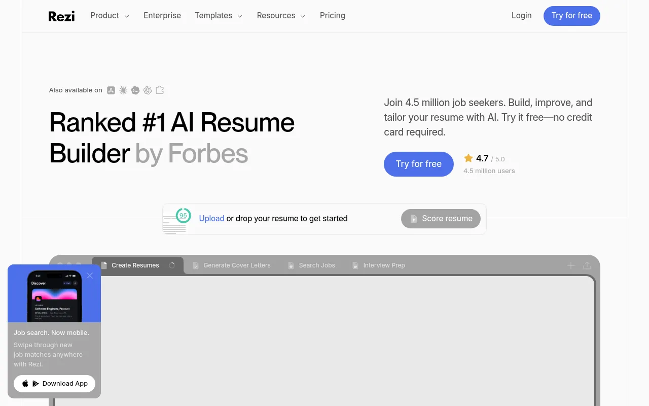Close the mobile app promo popup
Image resolution: width=649 pixels, height=406 pixels.
point(90,276)
